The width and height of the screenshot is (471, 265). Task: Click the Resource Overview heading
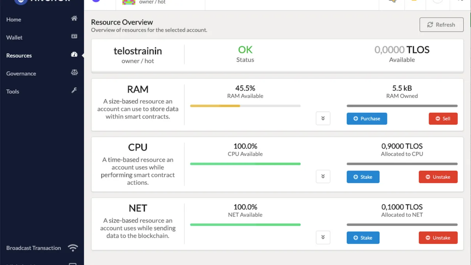tap(122, 22)
